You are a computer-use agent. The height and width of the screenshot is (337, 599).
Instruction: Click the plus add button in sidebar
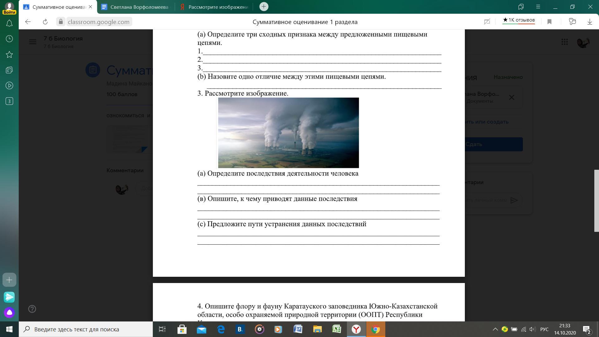click(x=9, y=280)
